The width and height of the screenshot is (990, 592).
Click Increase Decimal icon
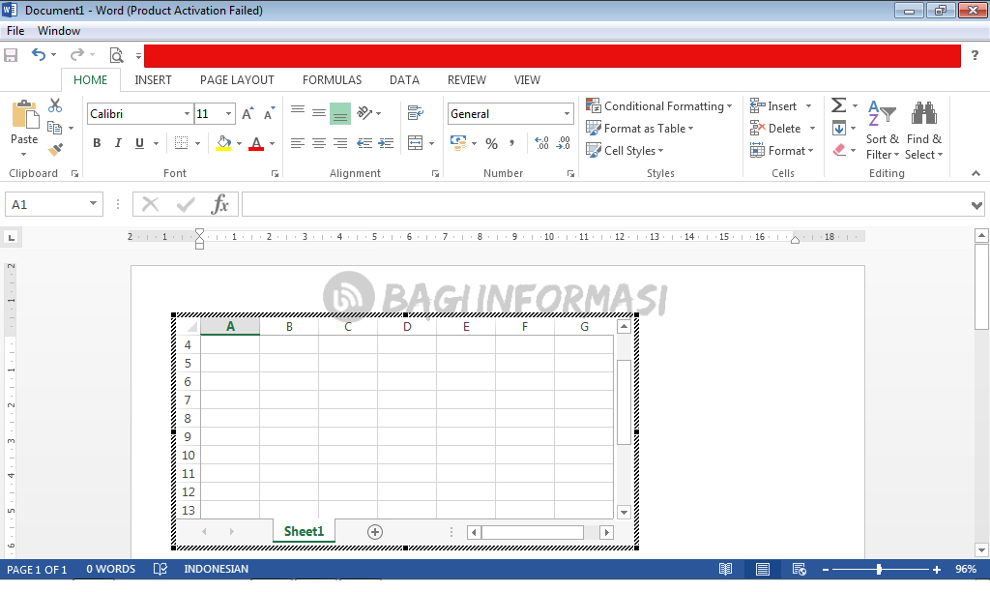coord(541,143)
